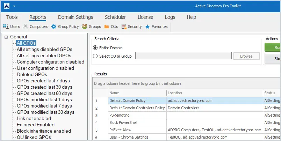Select 'GPOs created last 7 days' report
Image resolution: width=281 pixels, height=141 pixels.
click(x=43, y=81)
